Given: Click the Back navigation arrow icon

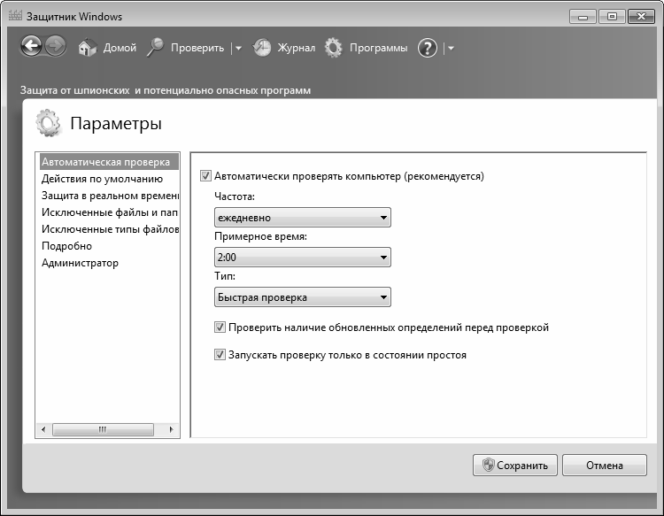Looking at the screenshot, I should (31, 48).
